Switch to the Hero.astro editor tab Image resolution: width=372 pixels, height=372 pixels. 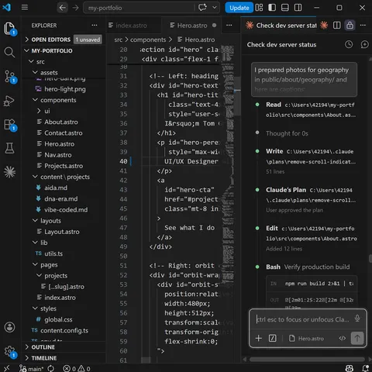pos(191,26)
